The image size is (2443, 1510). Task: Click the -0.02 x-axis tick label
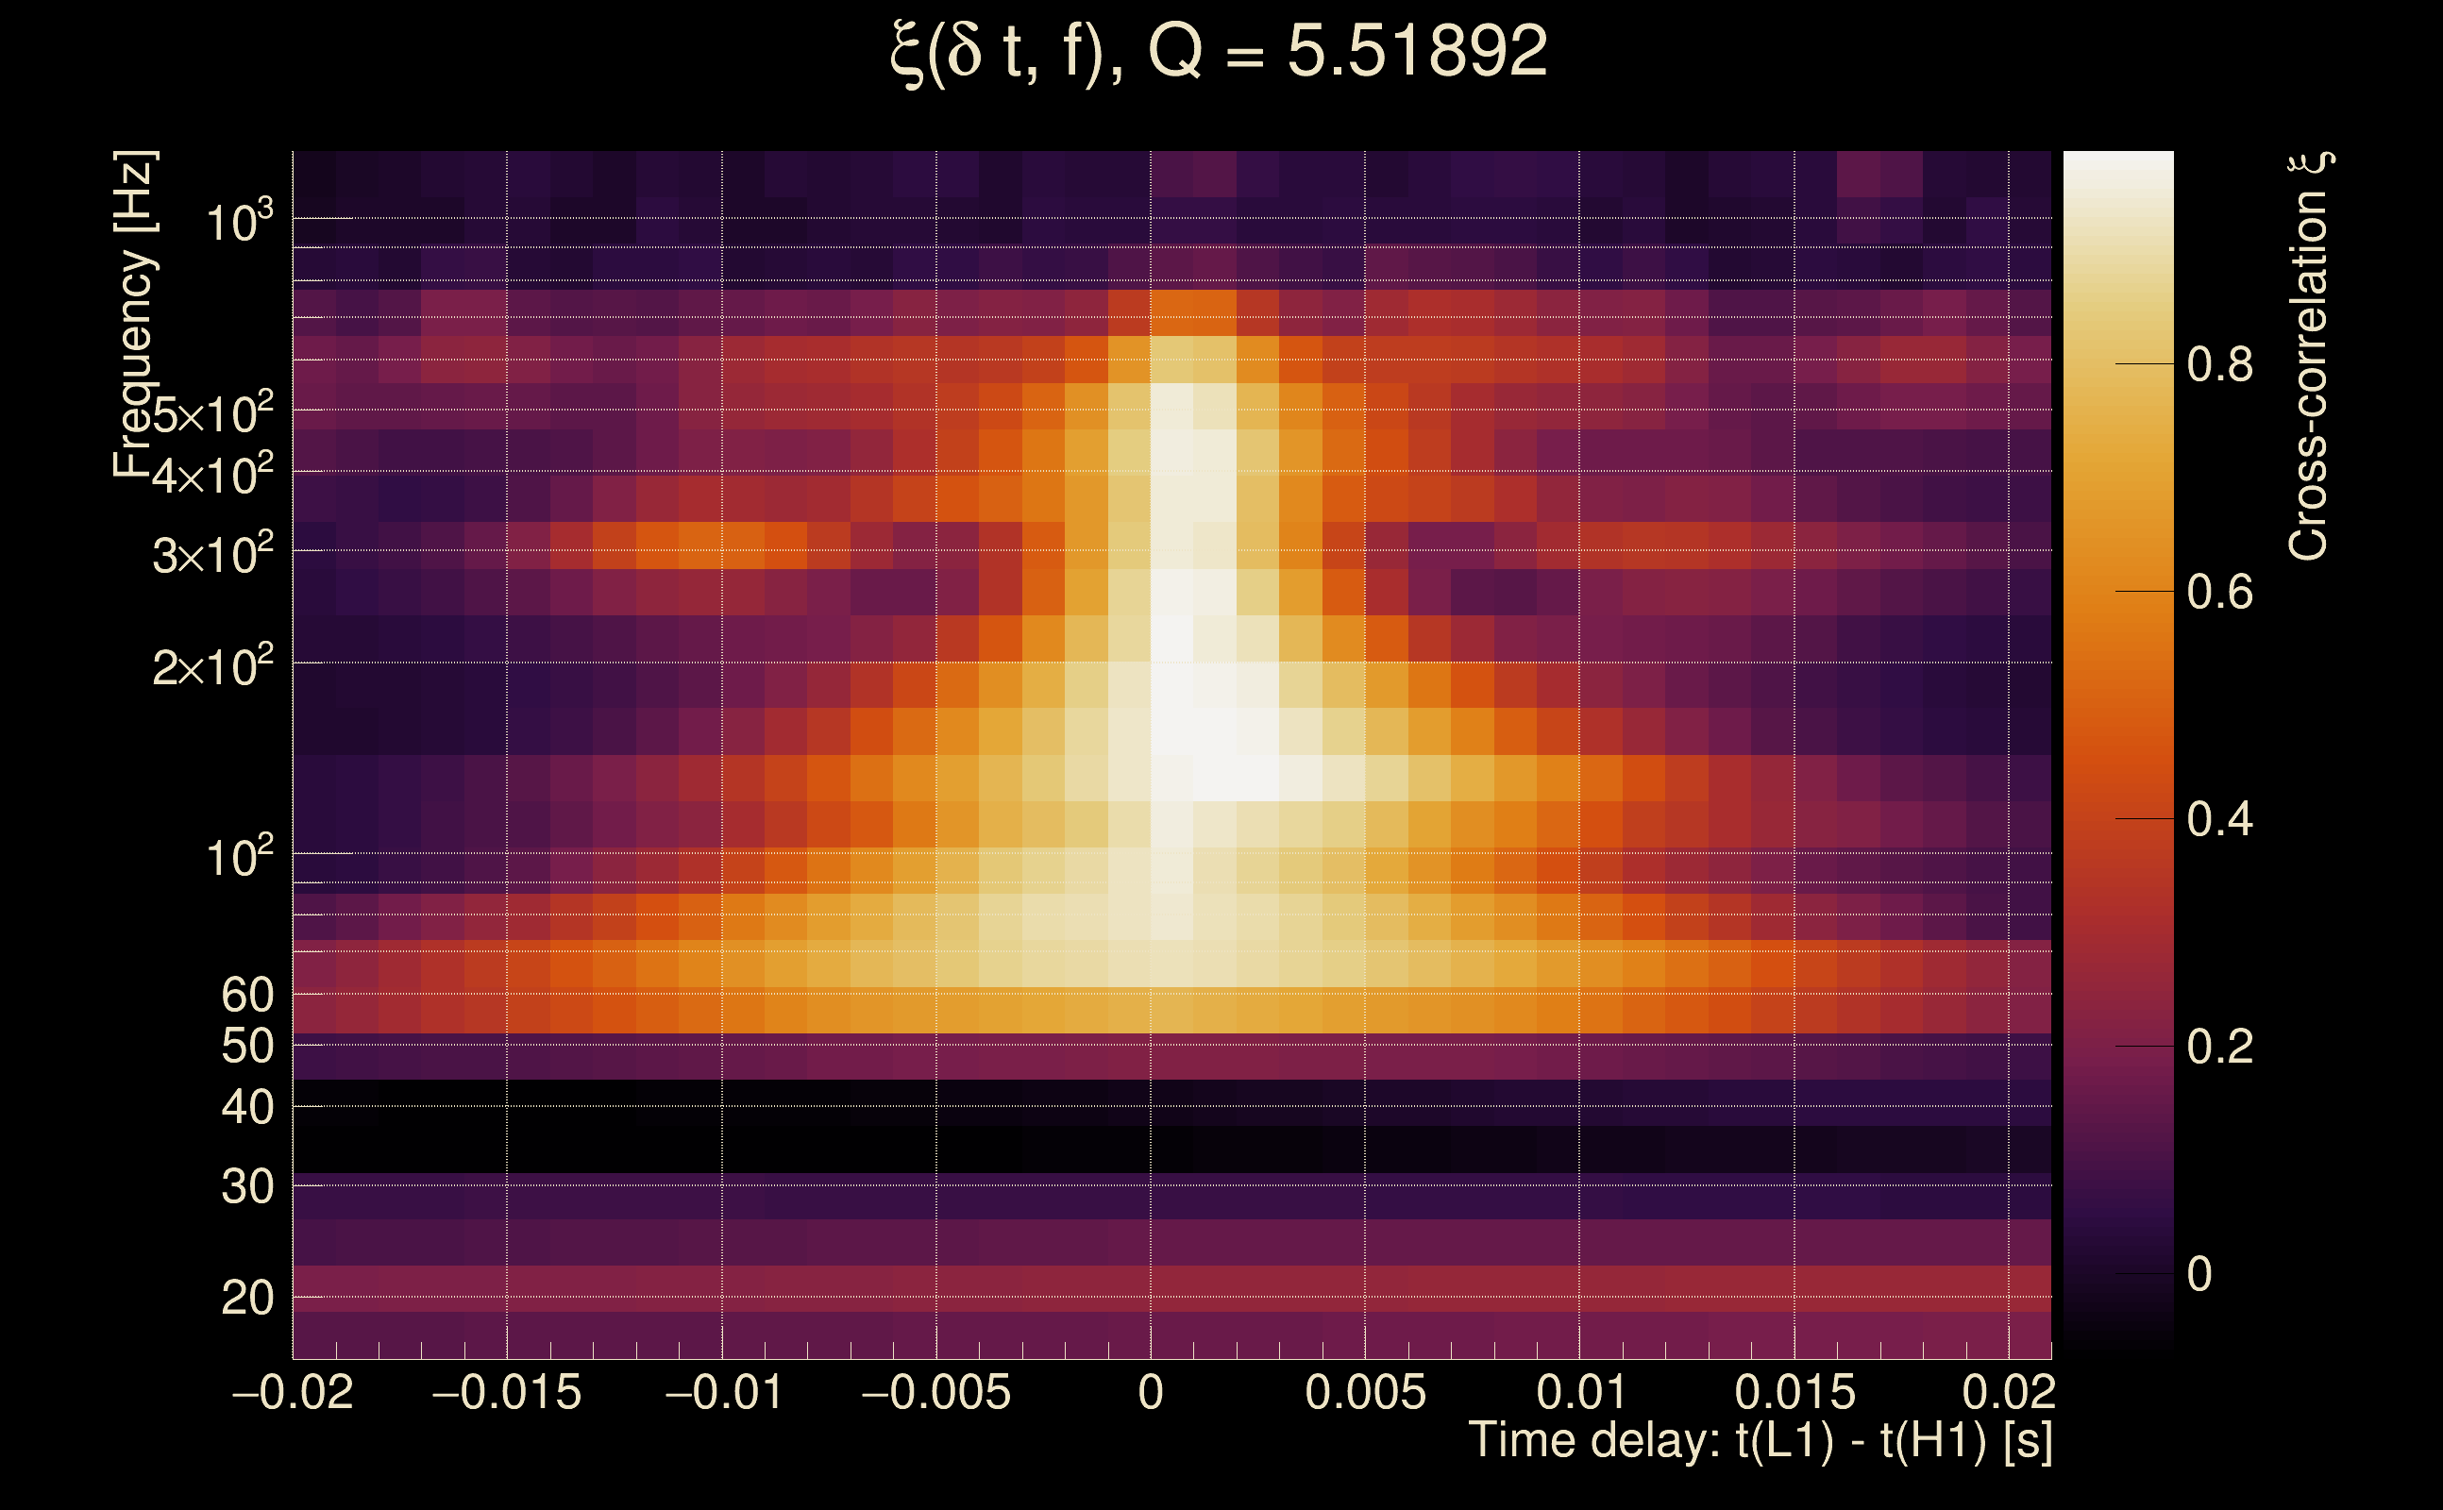tap(293, 1392)
